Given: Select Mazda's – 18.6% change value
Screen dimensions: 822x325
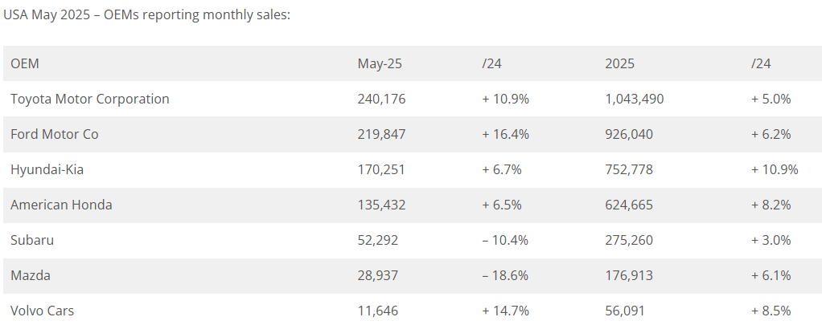Looking at the screenshot, I should coord(505,275).
